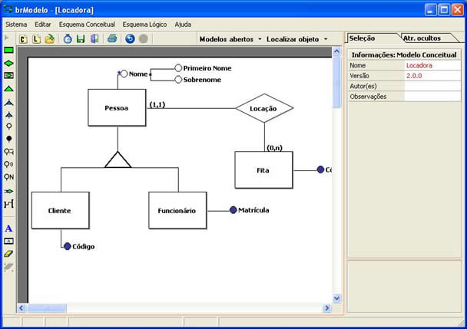Open the Modelos abertos dropdown

230,38
